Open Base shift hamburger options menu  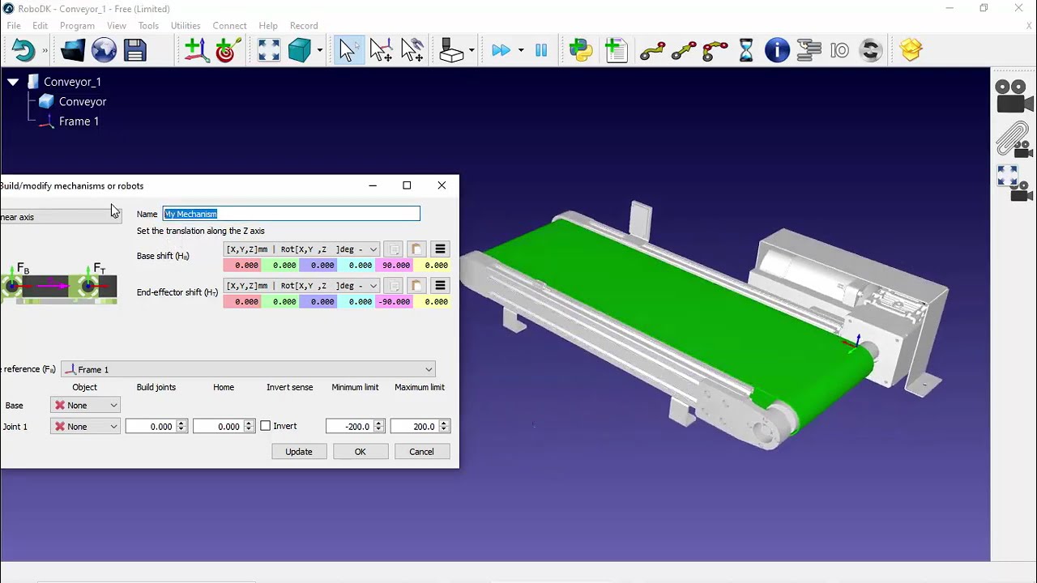[440, 249]
